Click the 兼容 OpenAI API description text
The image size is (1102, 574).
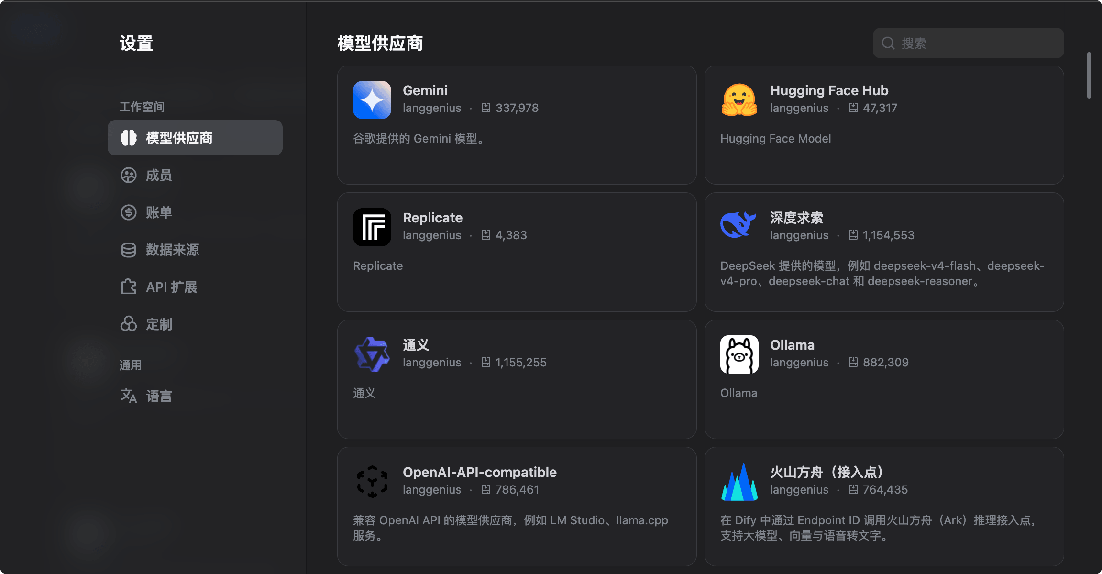[510, 528]
